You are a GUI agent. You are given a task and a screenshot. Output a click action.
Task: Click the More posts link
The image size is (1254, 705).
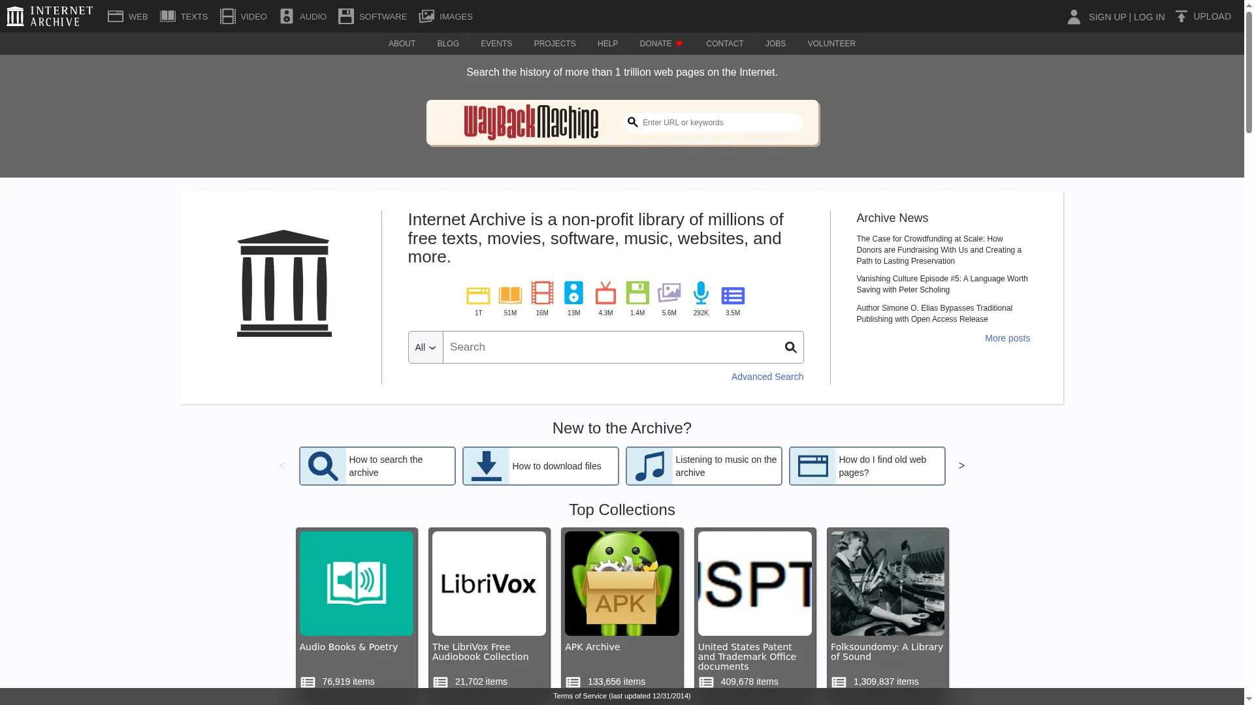[x=1007, y=338]
